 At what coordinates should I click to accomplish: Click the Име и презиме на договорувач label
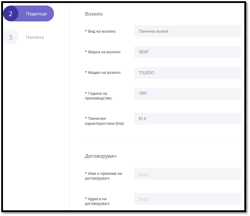pyautogui.click(x=103, y=176)
